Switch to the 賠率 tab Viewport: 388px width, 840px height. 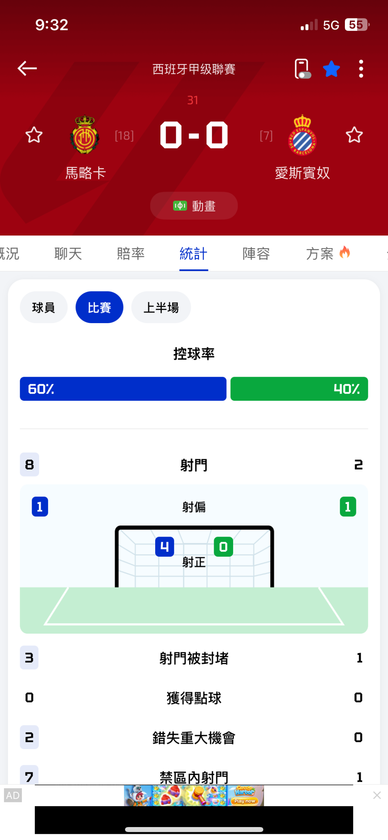(131, 254)
